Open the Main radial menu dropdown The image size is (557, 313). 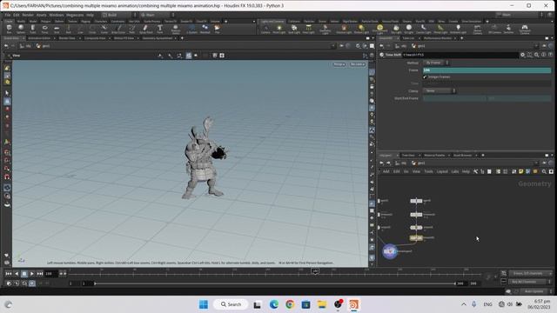pyautogui.click(x=157, y=15)
